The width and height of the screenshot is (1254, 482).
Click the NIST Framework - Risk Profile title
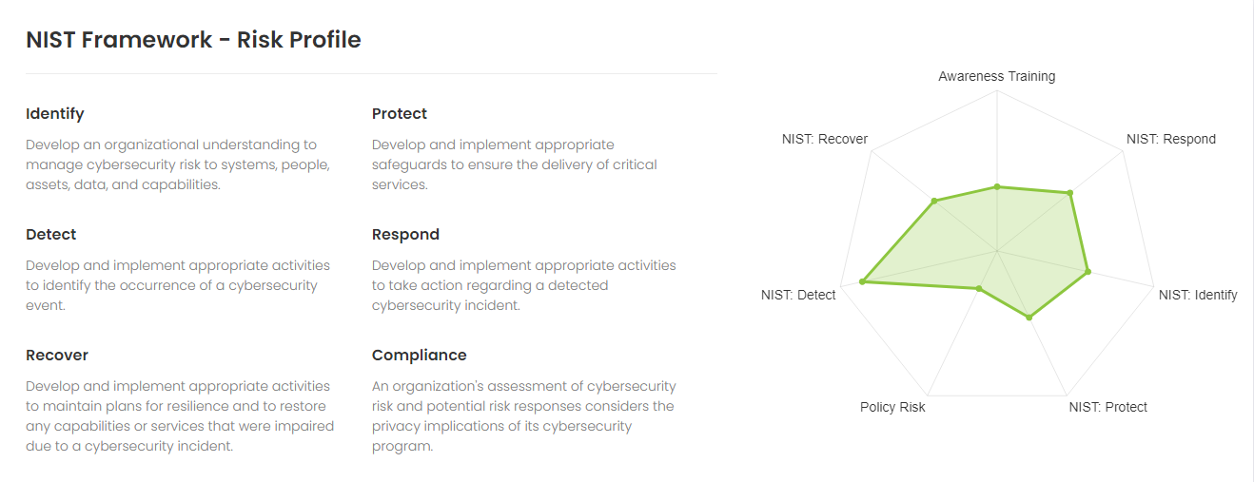click(x=193, y=40)
